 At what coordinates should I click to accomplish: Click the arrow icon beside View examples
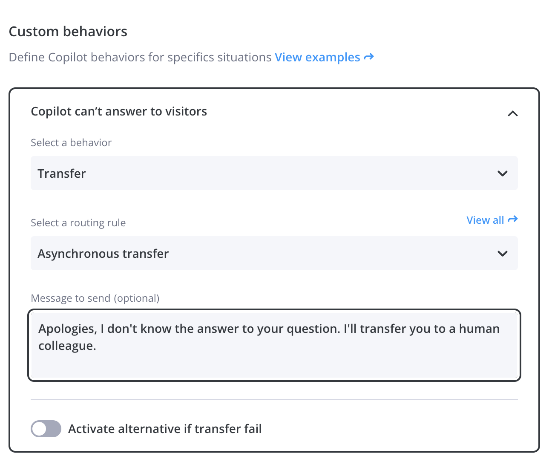pyautogui.click(x=369, y=57)
